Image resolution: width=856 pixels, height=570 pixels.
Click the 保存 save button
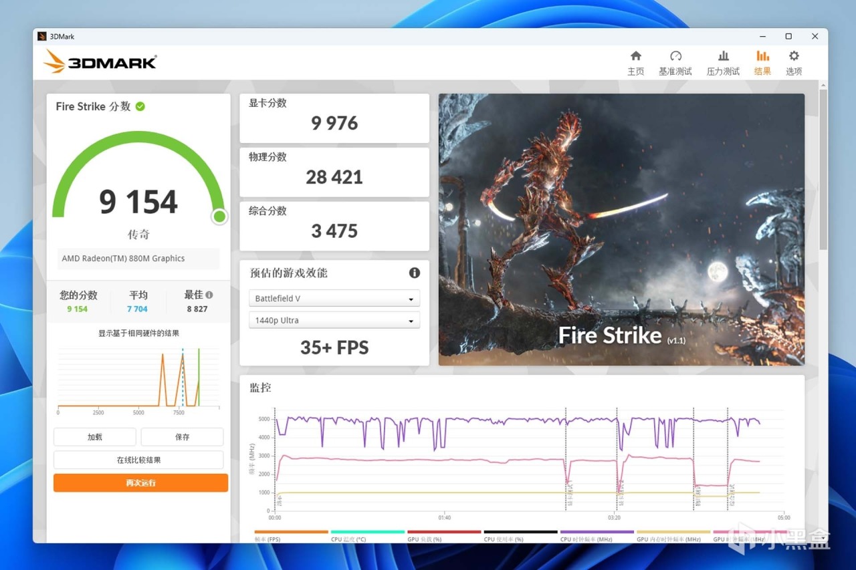click(x=182, y=437)
